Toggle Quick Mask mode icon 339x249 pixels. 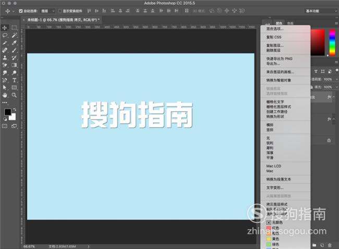(x=5, y=126)
